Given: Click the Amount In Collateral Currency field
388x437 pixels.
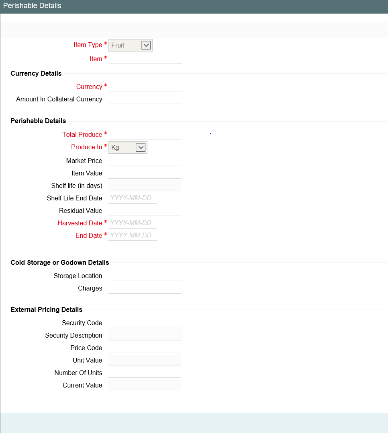Looking at the screenshot, I should 145,99.
